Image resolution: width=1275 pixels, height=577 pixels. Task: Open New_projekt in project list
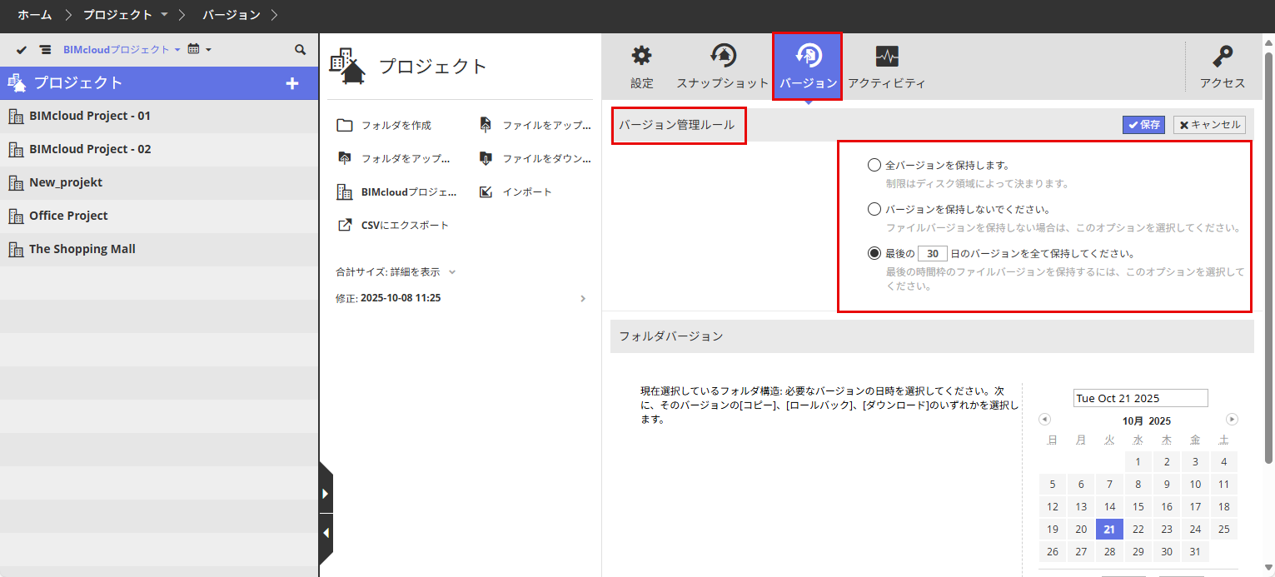point(159,183)
